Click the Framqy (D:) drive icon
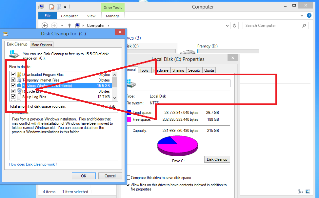 [x=188, y=52]
